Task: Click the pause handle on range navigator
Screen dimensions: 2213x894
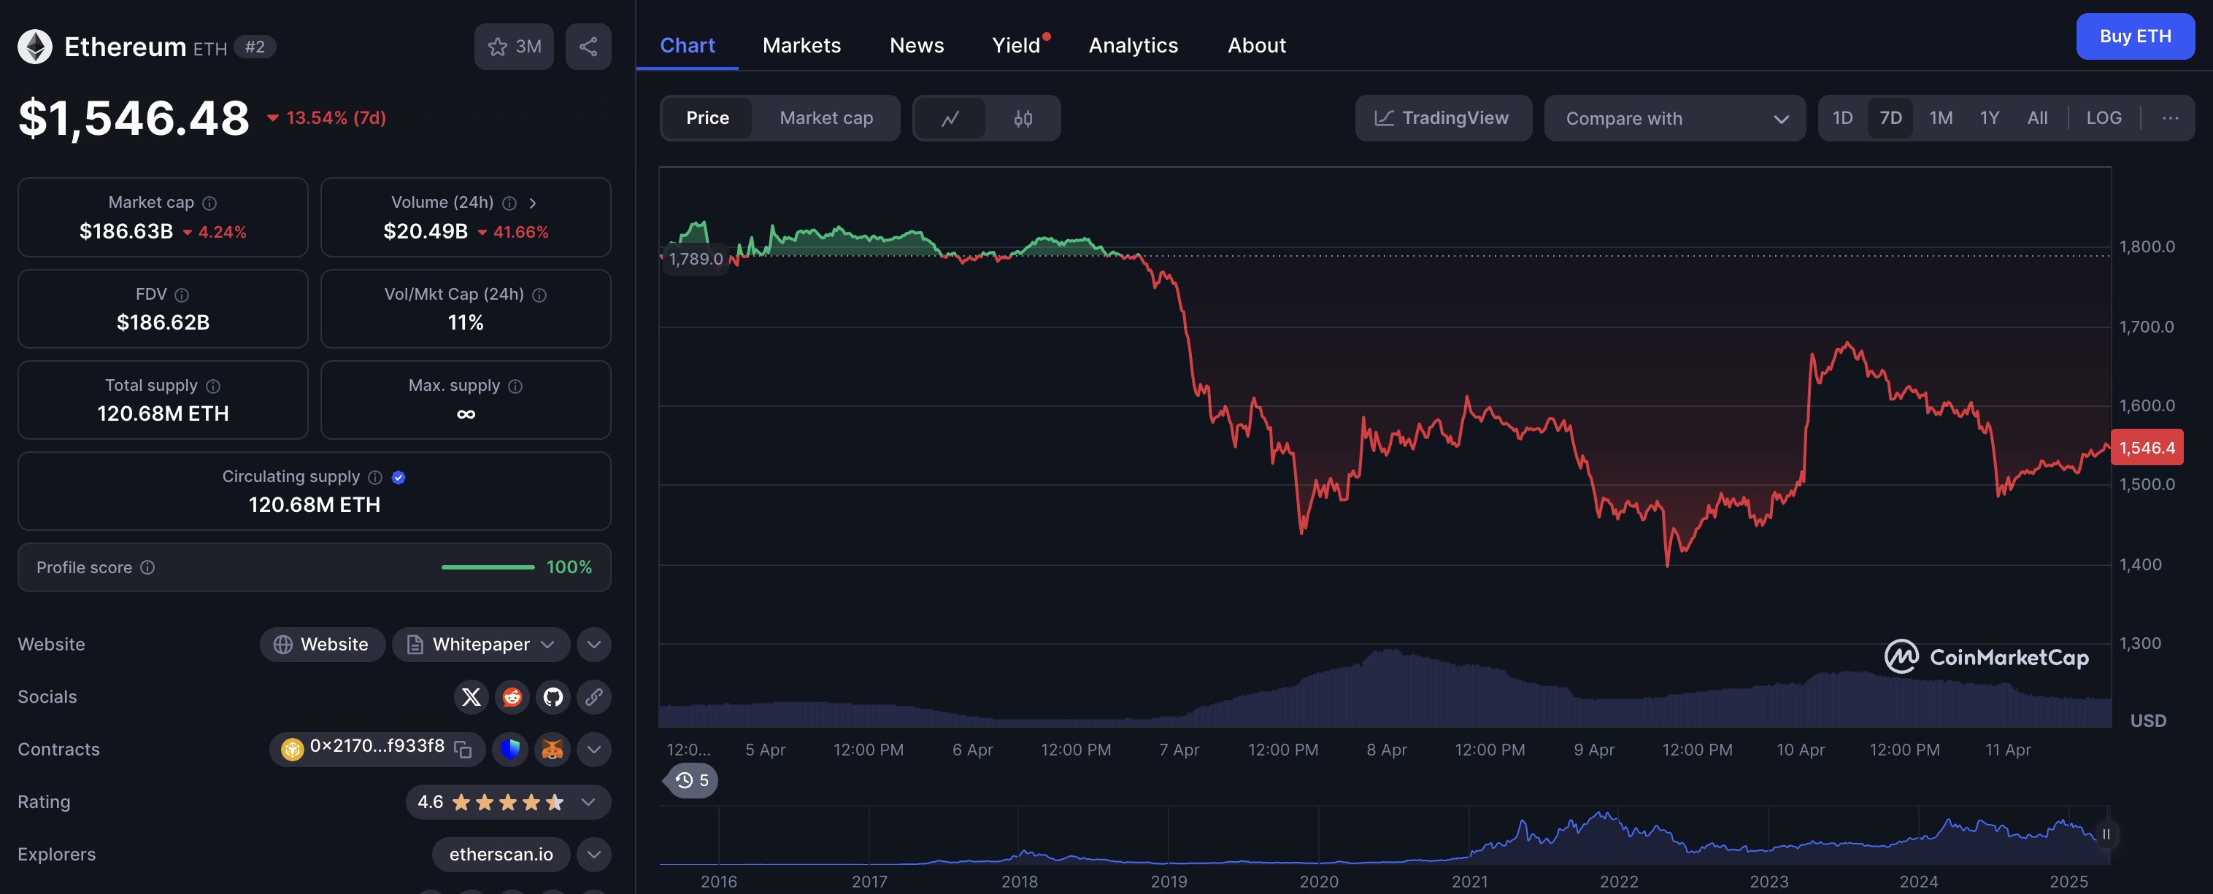Action: click(2106, 834)
